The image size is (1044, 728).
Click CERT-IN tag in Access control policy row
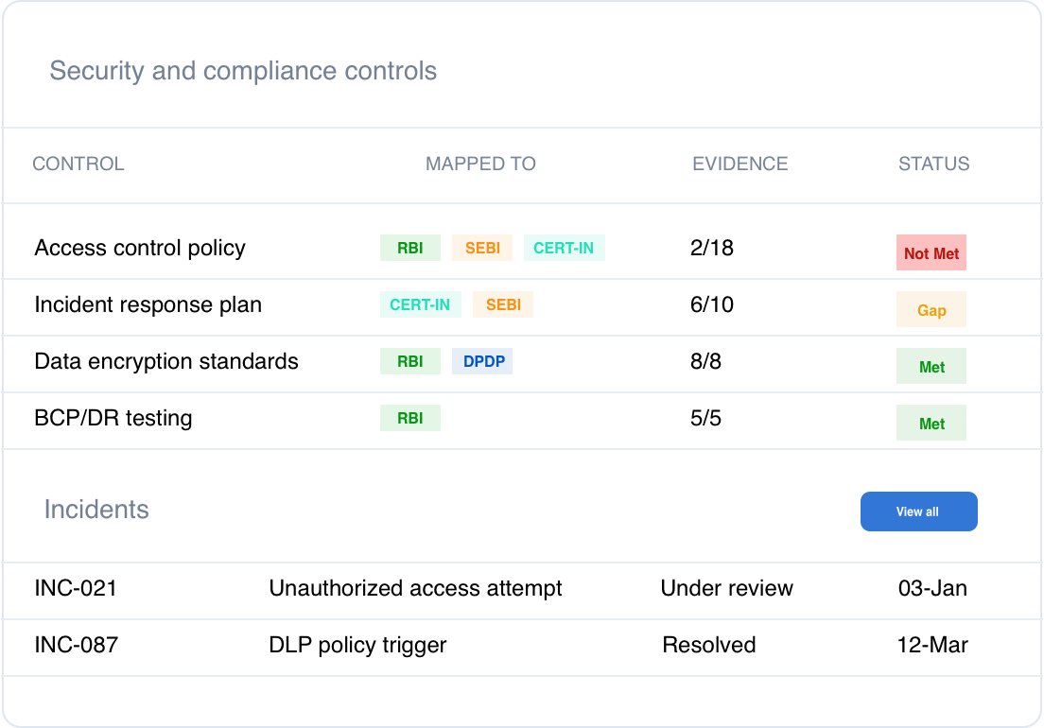point(564,248)
